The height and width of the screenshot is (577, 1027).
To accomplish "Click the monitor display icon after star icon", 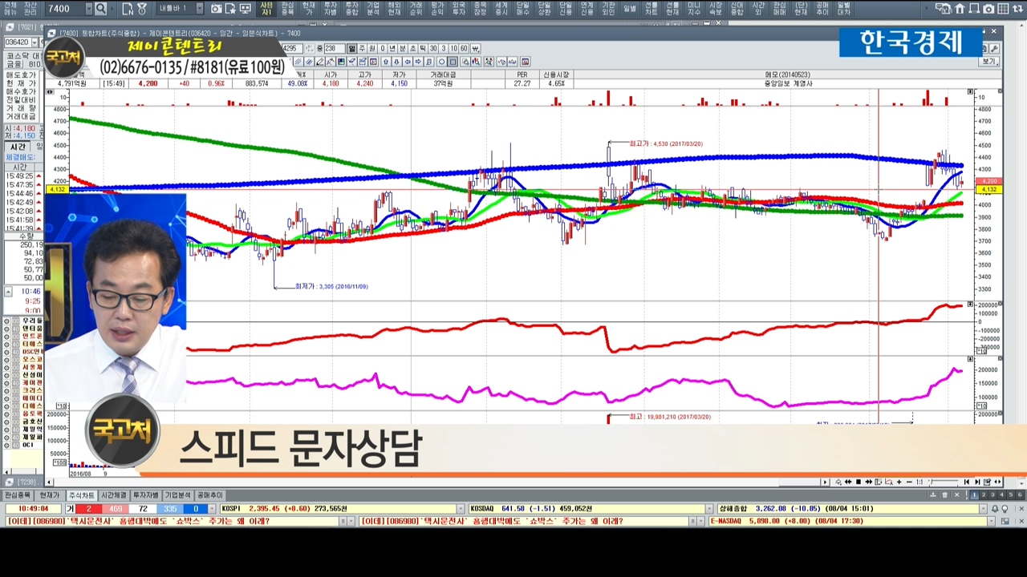I will click(x=245, y=9).
